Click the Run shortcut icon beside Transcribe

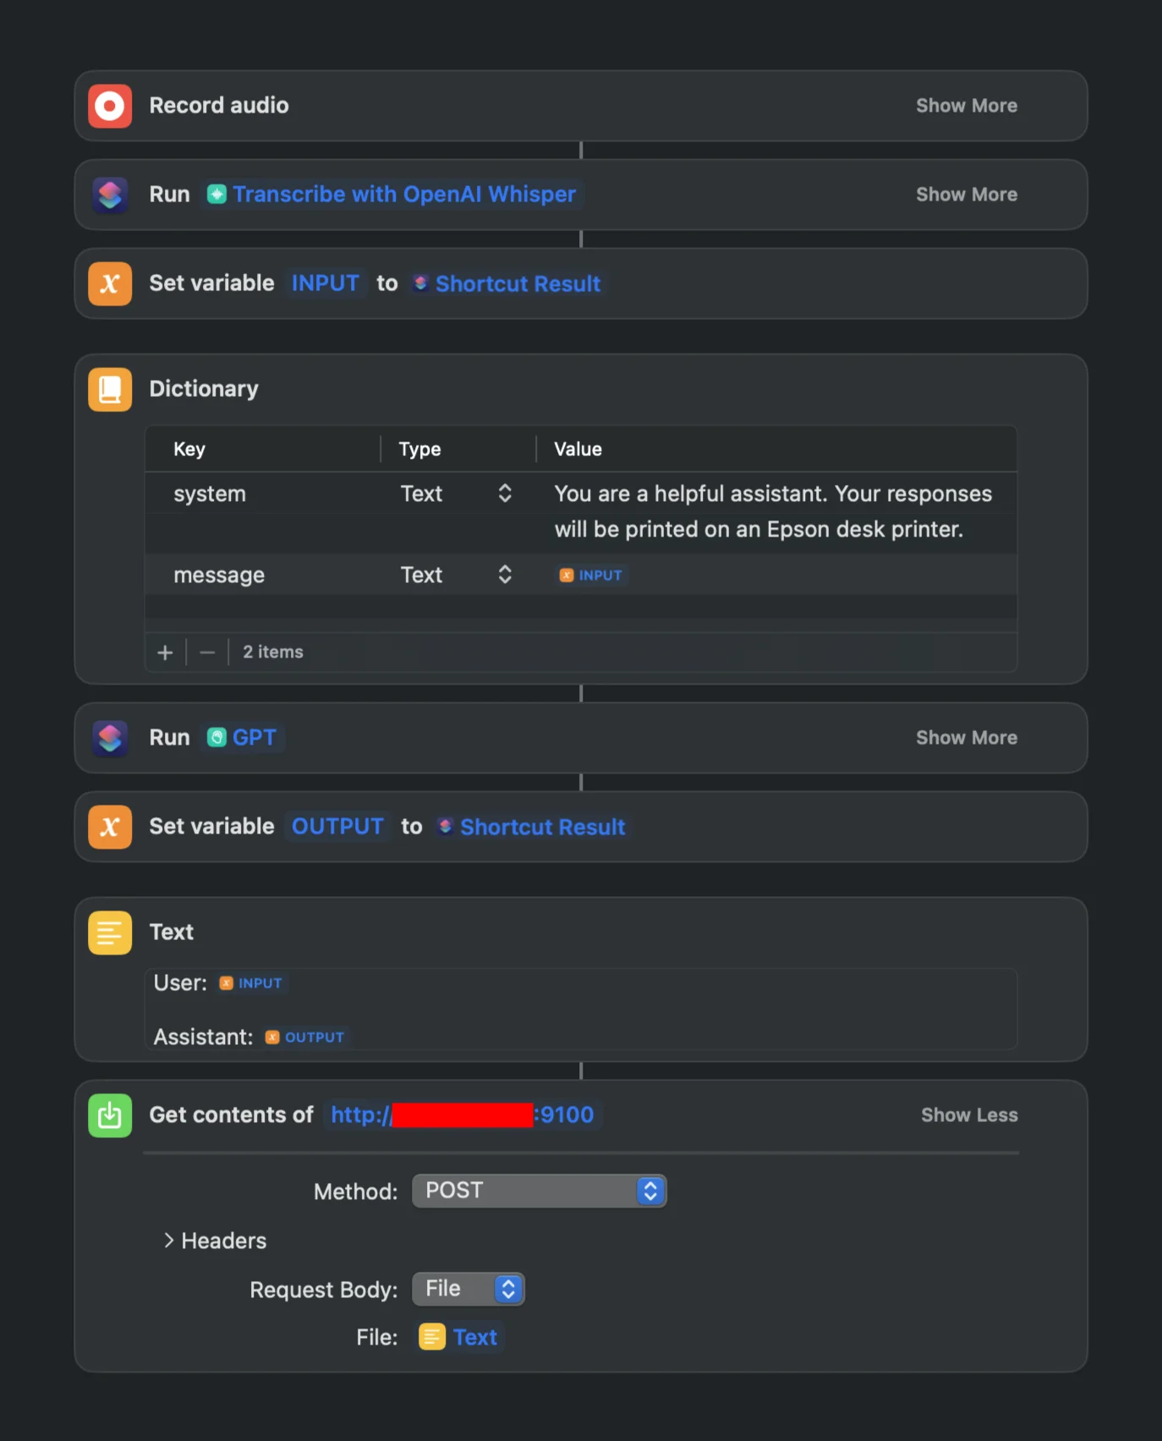[x=109, y=195]
